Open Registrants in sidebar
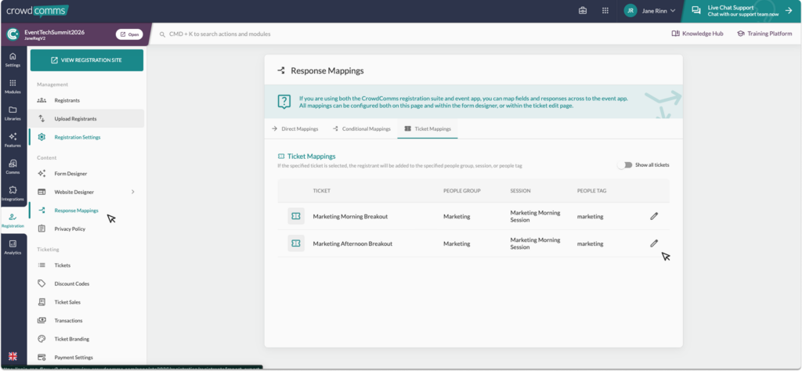802x371 pixels. click(87, 100)
